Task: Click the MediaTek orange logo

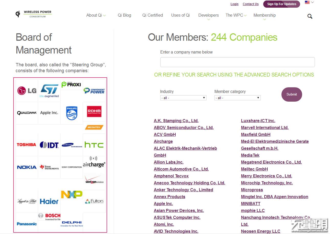Action: (x=94, y=127)
